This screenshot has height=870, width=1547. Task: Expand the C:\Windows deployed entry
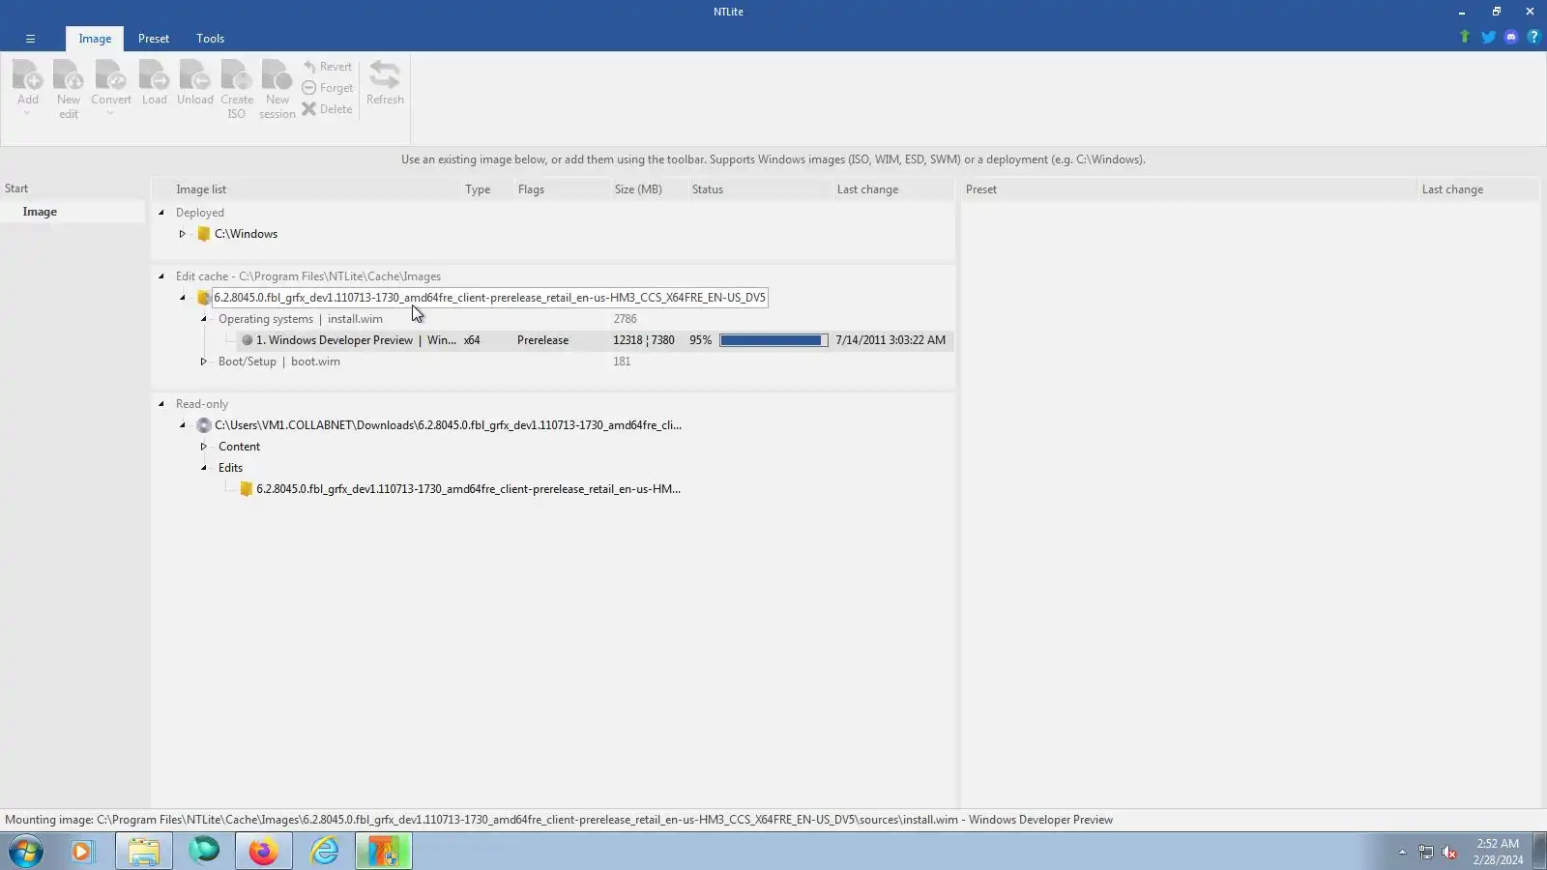pos(182,234)
